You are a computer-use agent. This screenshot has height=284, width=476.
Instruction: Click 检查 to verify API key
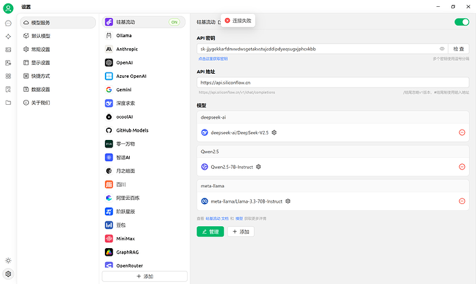click(458, 49)
